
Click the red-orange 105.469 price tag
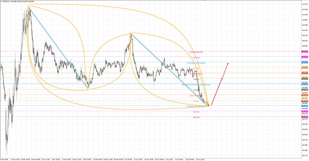(305, 95)
